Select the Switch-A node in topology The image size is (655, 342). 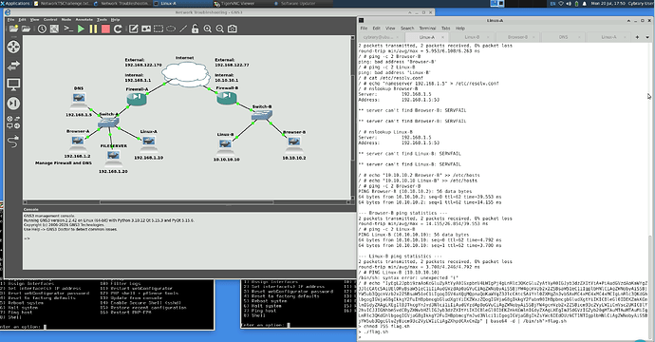108,123
